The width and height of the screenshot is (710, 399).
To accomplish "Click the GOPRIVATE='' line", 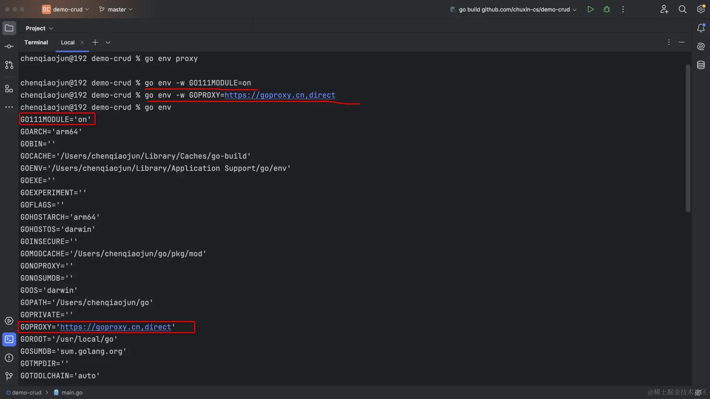I will click(47, 315).
